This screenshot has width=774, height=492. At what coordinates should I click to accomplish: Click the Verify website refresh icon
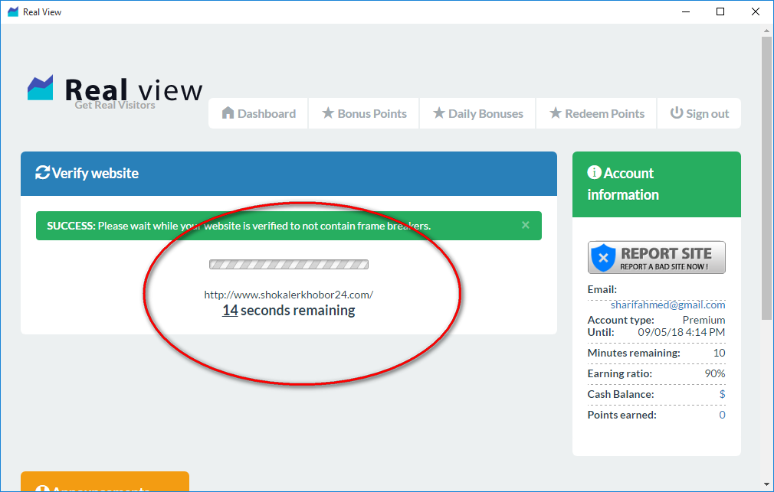[42, 173]
